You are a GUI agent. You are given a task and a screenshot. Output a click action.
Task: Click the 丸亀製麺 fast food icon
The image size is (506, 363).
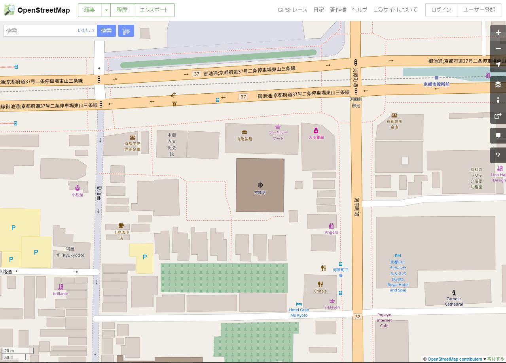pos(244,132)
